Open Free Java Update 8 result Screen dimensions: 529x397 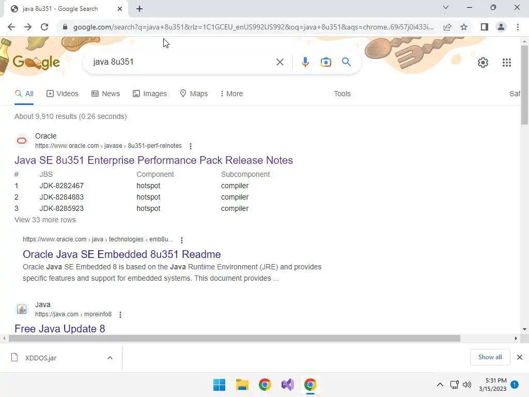click(x=60, y=328)
